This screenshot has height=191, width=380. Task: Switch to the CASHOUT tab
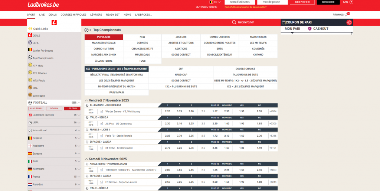coord(320,29)
